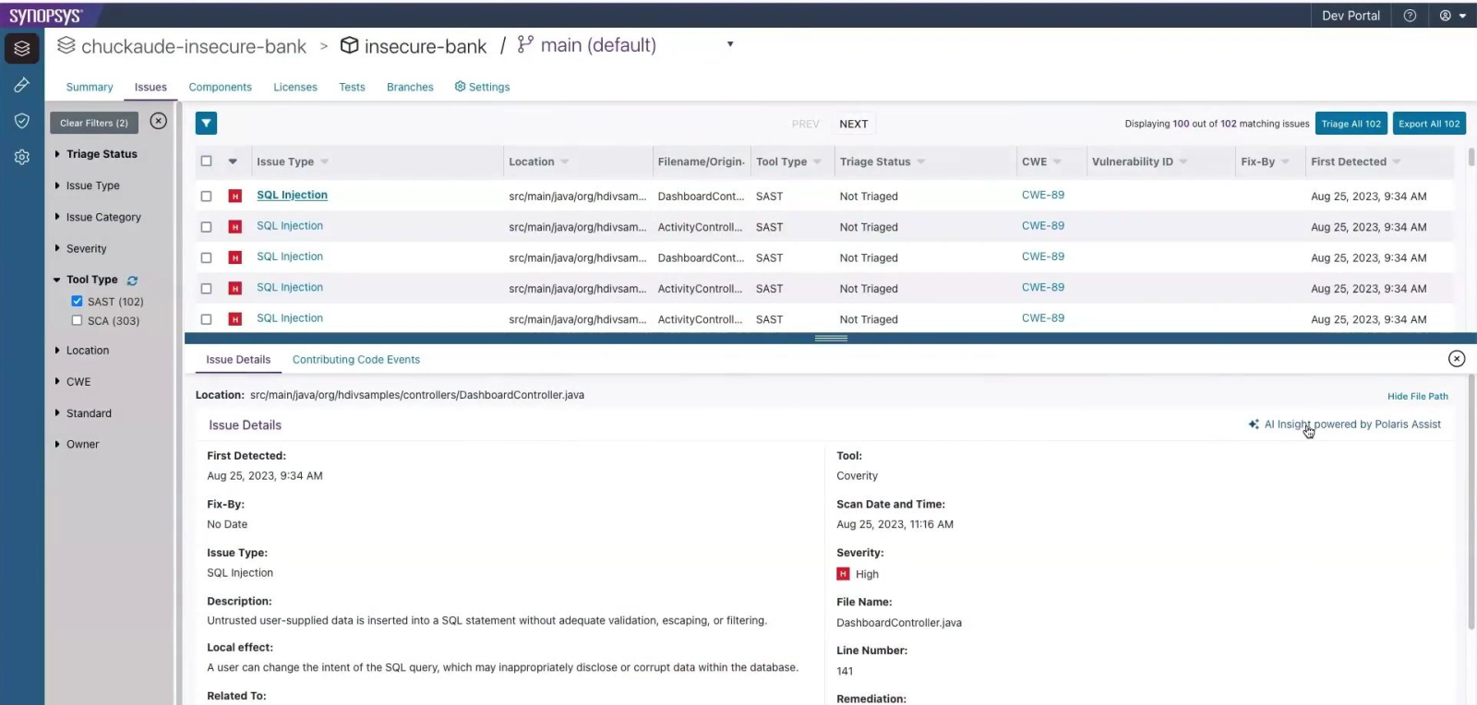Click the Export All 102 button
1477x705 pixels.
pyautogui.click(x=1429, y=124)
